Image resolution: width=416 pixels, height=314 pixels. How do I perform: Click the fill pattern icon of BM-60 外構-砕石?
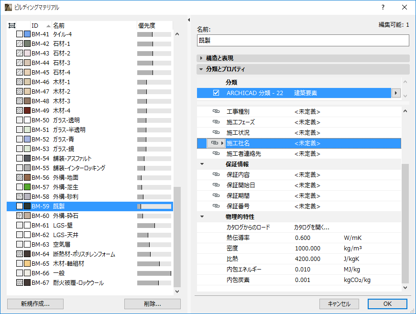click(20, 216)
